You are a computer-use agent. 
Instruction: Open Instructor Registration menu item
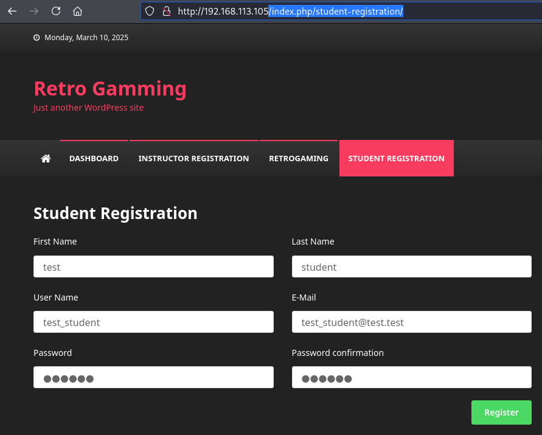click(193, 158)
